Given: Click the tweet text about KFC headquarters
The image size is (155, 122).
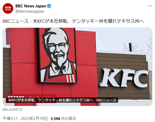Looking at the screenshot, I should [x=73, y=21].
